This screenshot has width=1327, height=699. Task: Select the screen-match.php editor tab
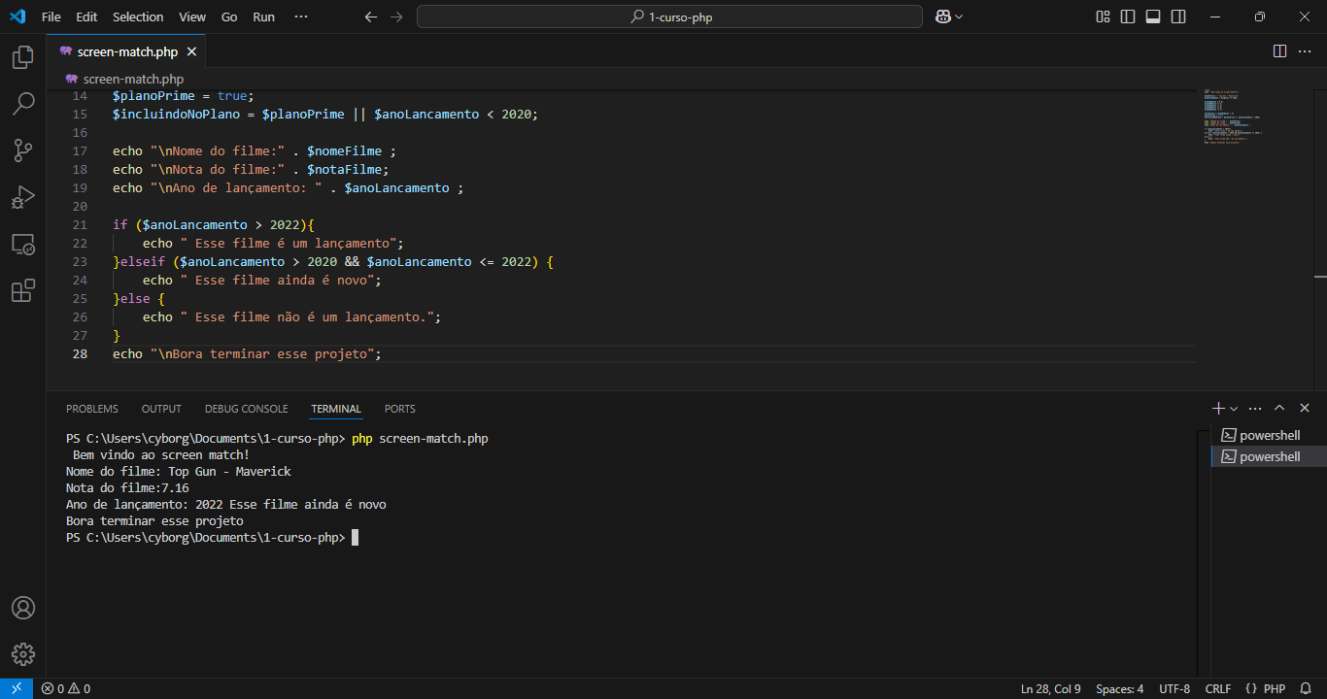pos(126,51)
